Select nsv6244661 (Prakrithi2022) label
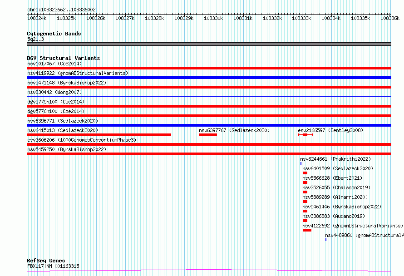The height and width of the screenshot is (276, 404). click(335, 159)
